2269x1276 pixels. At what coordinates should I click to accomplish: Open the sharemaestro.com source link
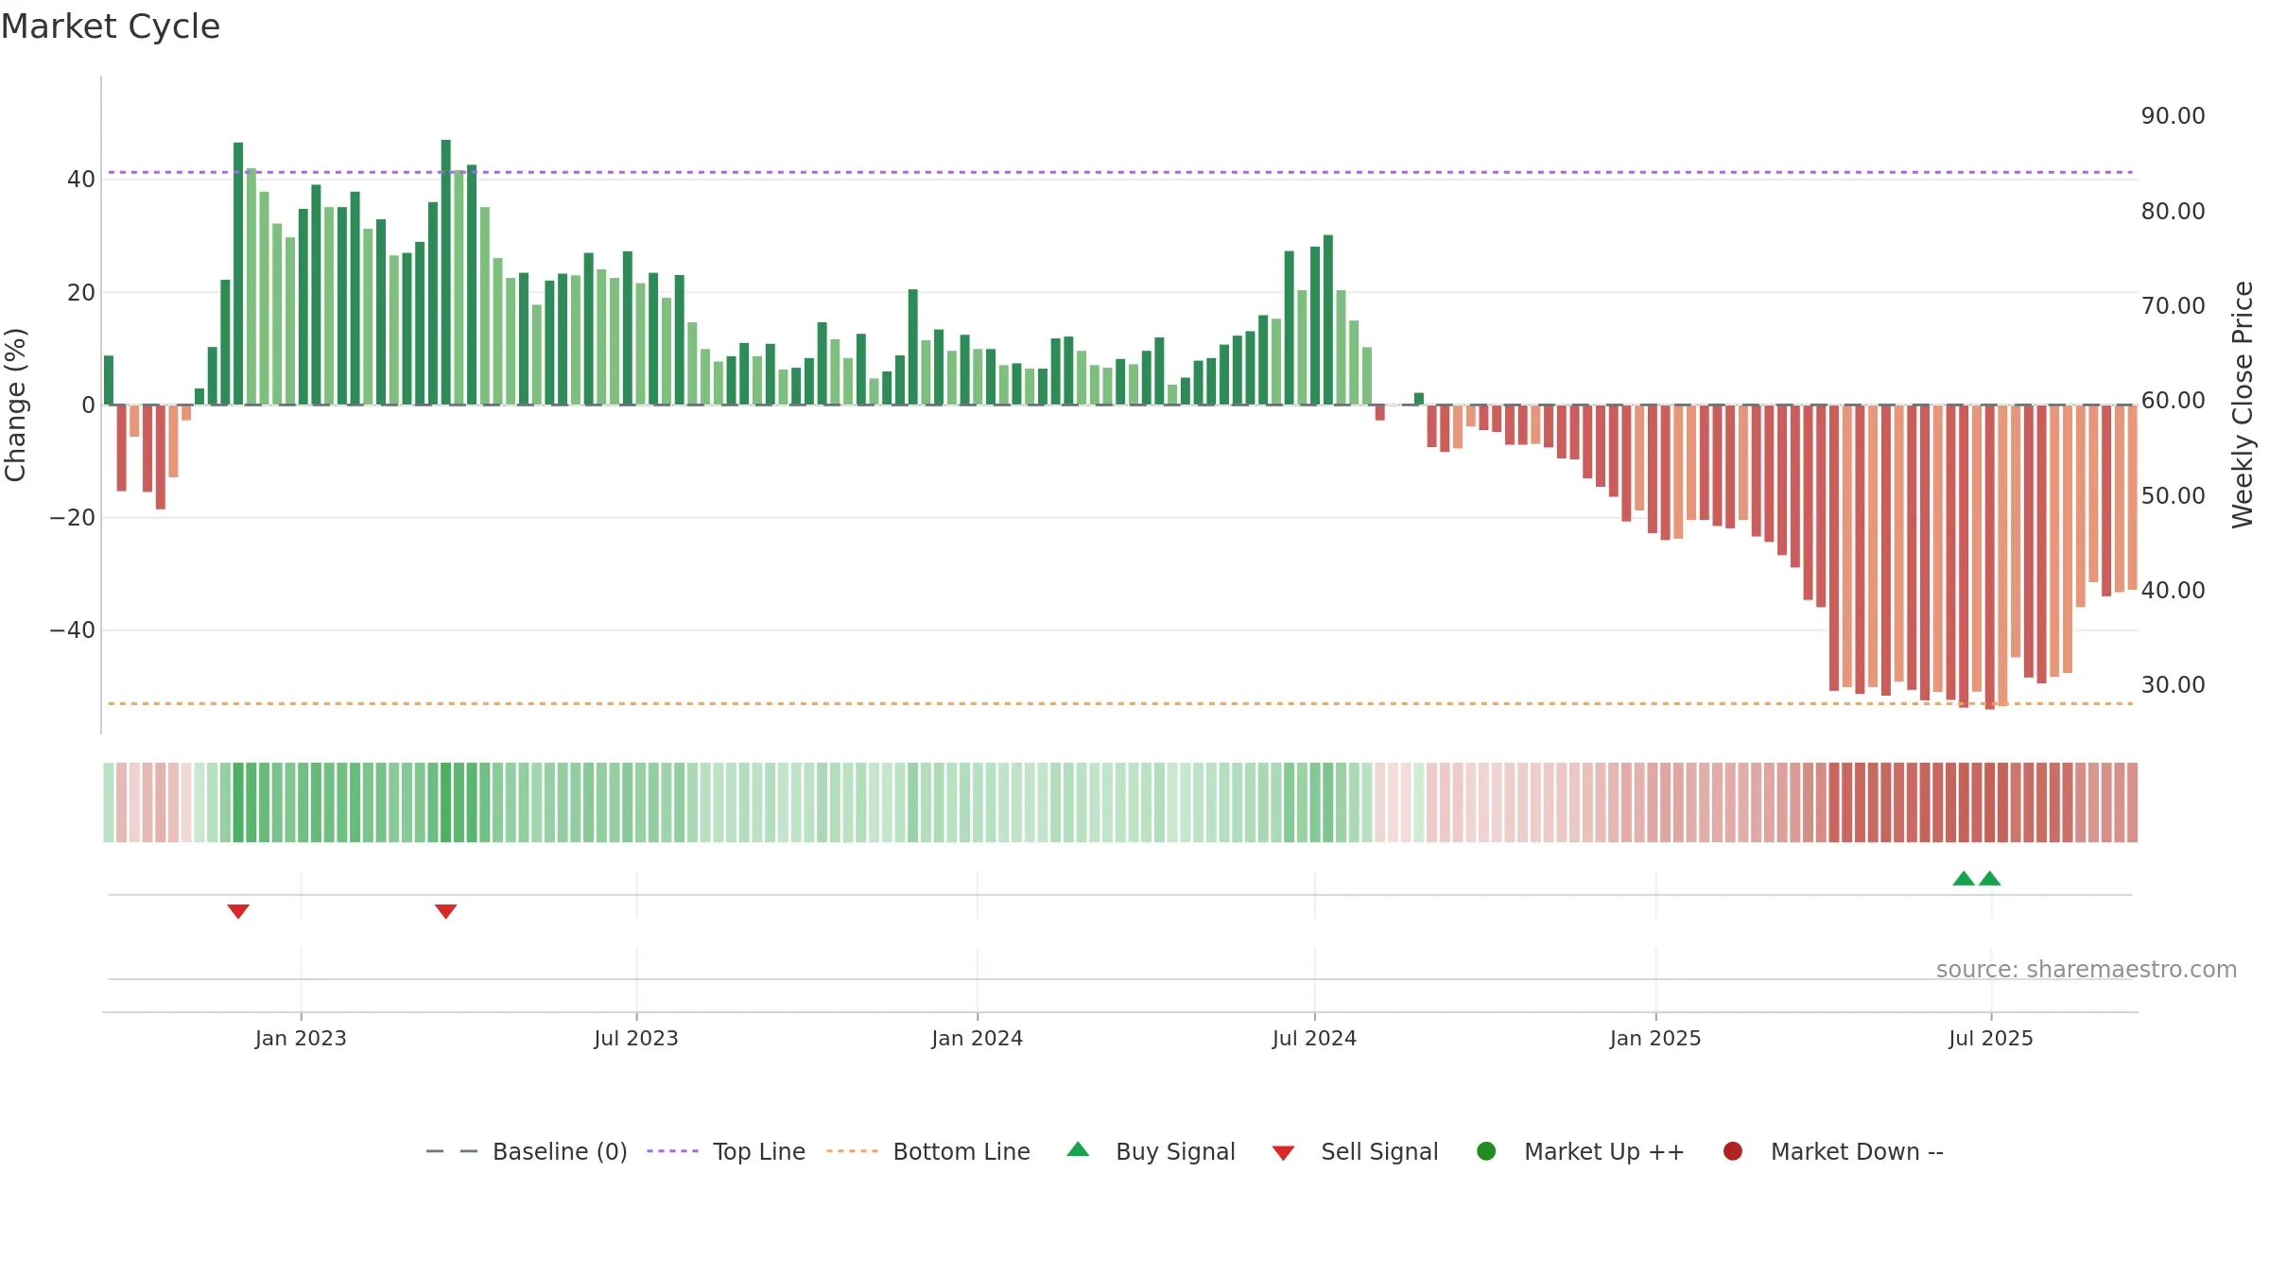point(2087,969)
